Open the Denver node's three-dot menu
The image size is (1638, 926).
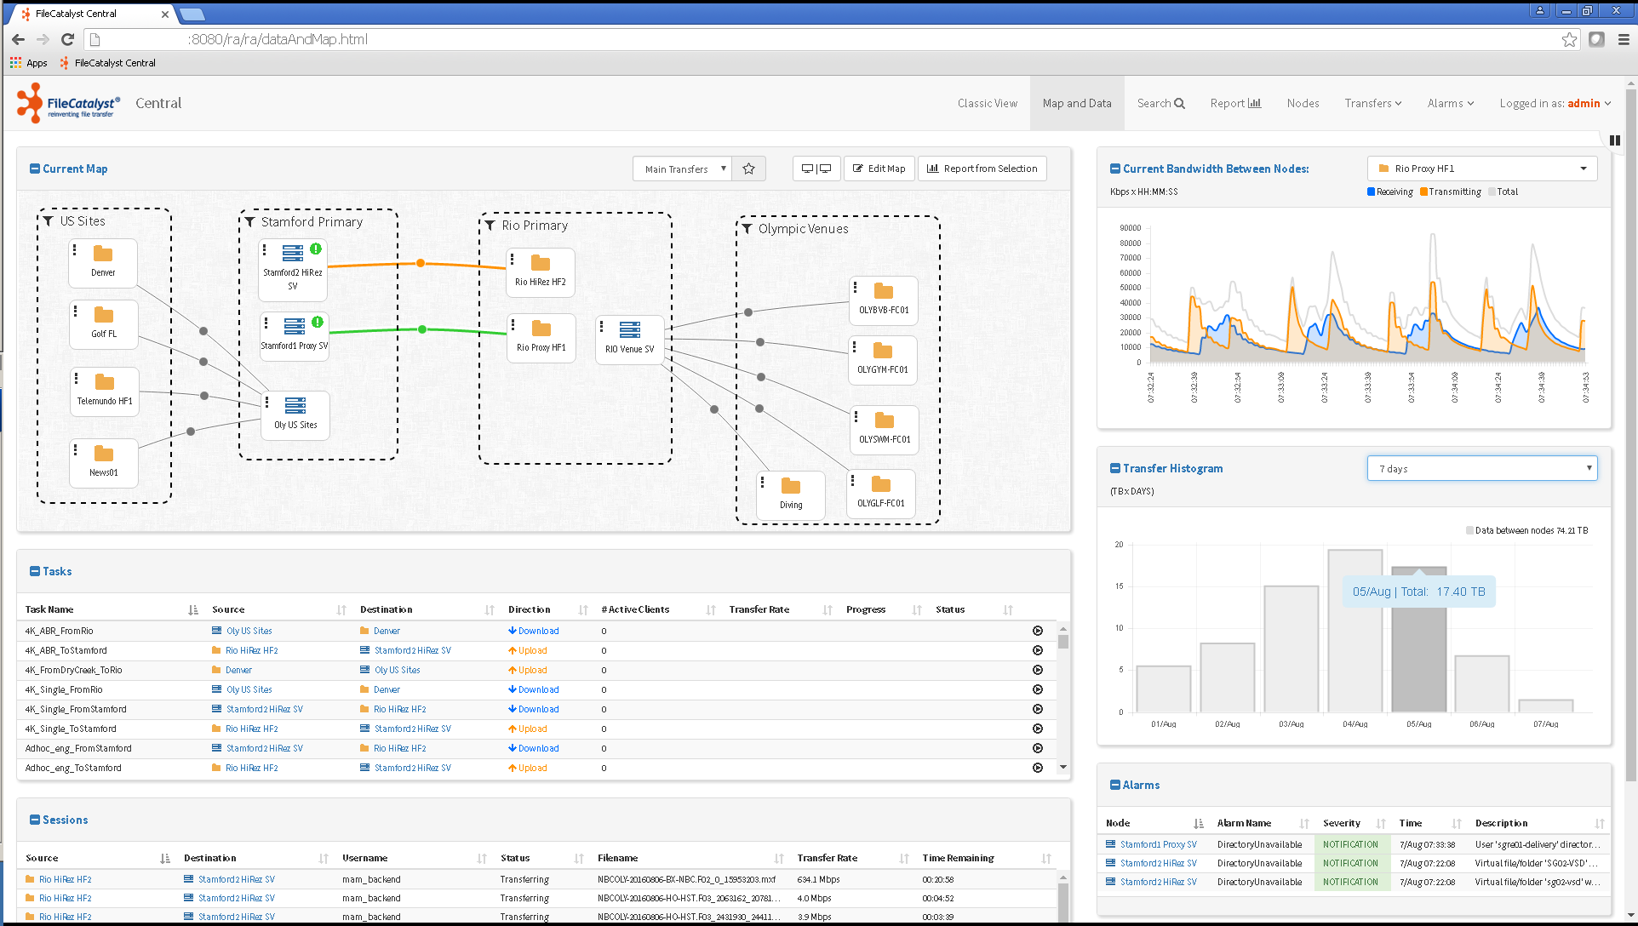click(x=75, y=250)
